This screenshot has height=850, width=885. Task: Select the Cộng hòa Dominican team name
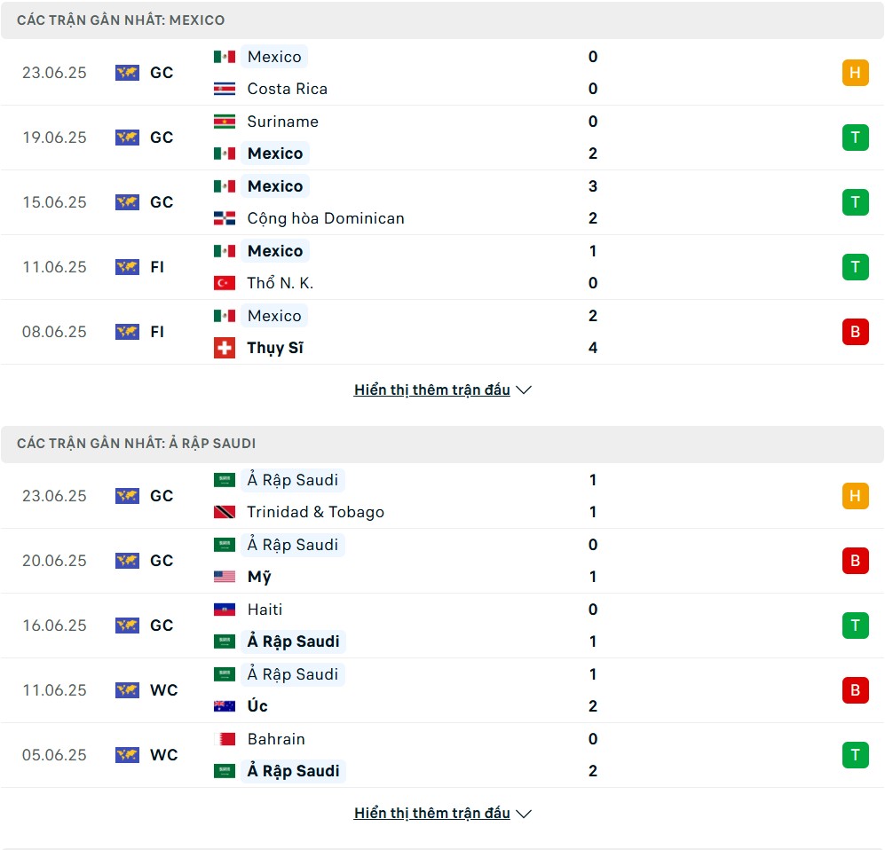326,218
